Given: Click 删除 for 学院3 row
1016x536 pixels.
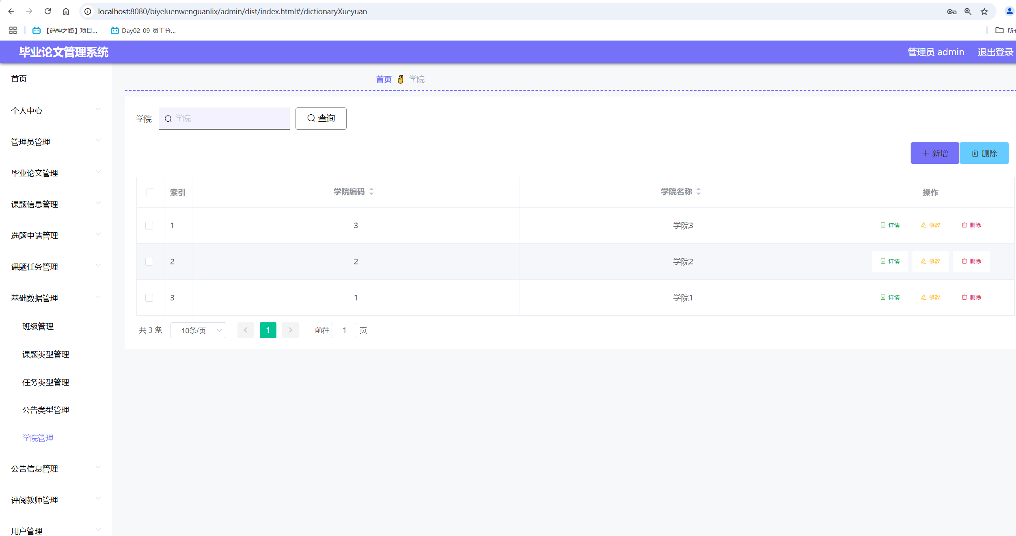Looking at the screenshot, I should [971, 225].
